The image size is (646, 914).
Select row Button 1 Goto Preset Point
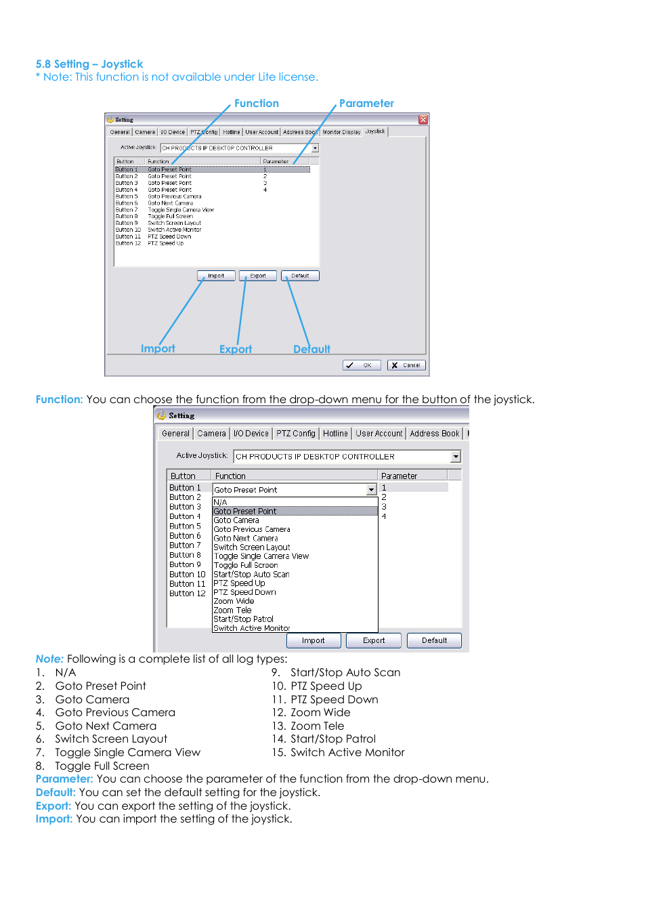click(x=212, y=169)
